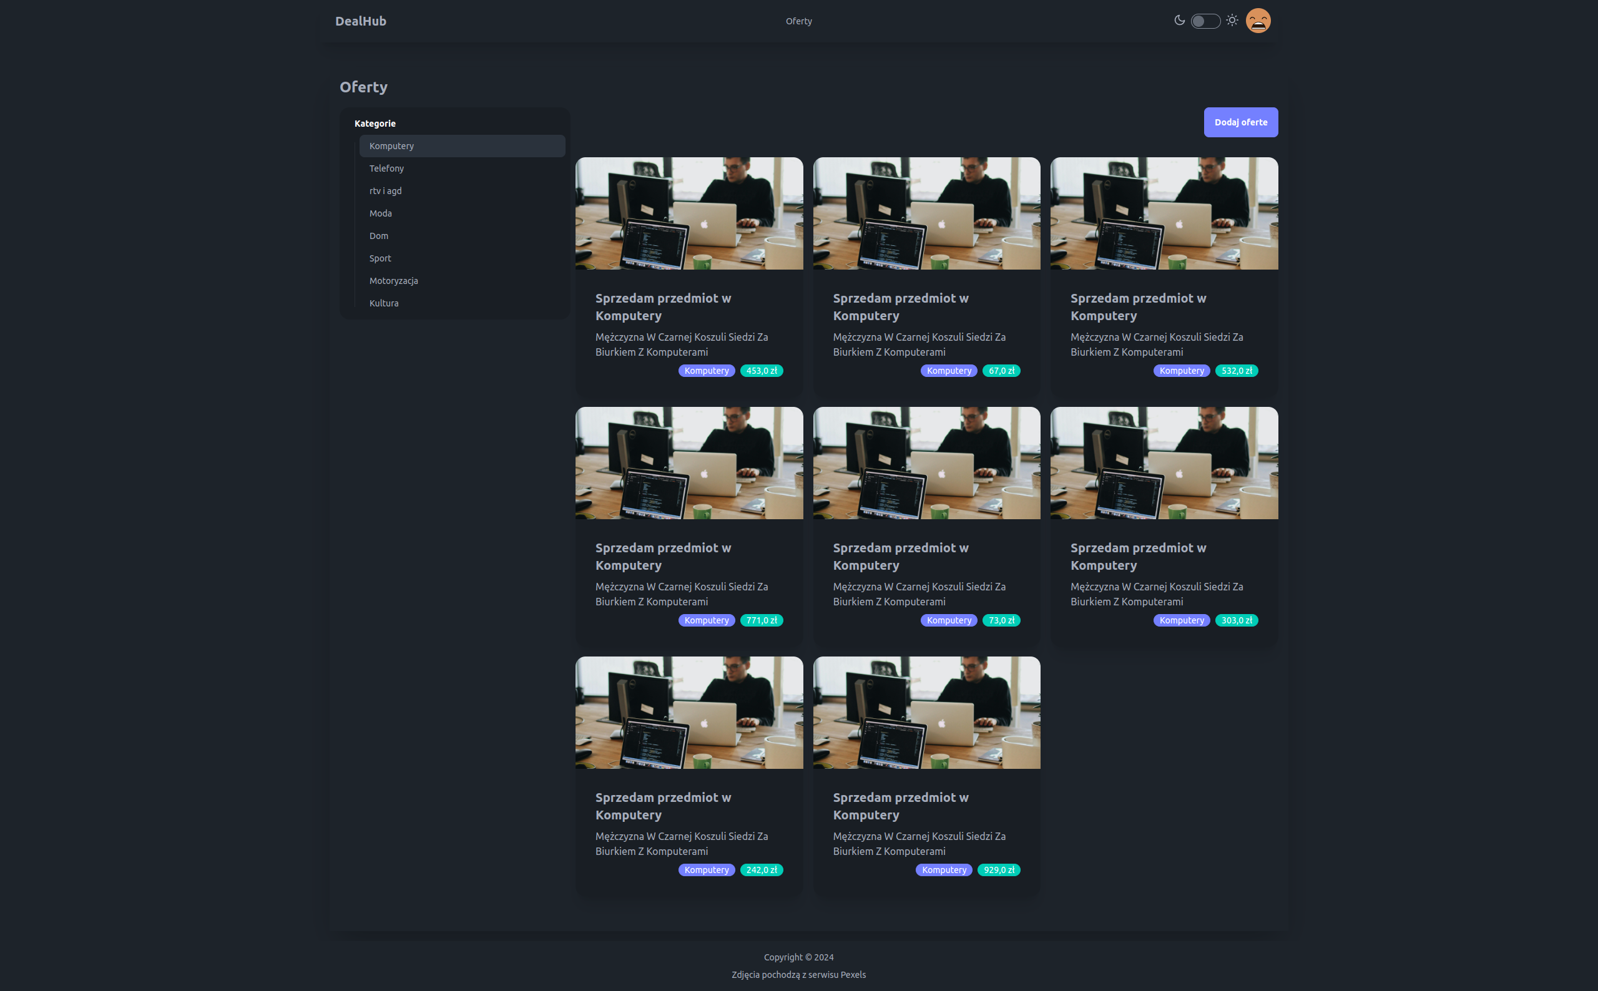The width and height of the screenshot is (1598, 991).
Task: Open the user avatar menu
Action: point(1258,21)
